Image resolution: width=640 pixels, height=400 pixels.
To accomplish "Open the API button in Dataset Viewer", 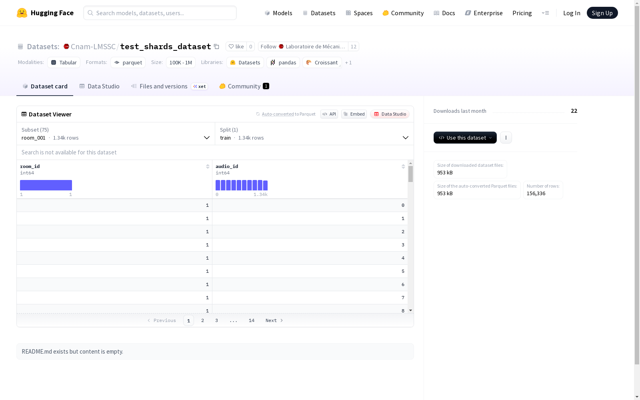I will click(x=329, y=114).
